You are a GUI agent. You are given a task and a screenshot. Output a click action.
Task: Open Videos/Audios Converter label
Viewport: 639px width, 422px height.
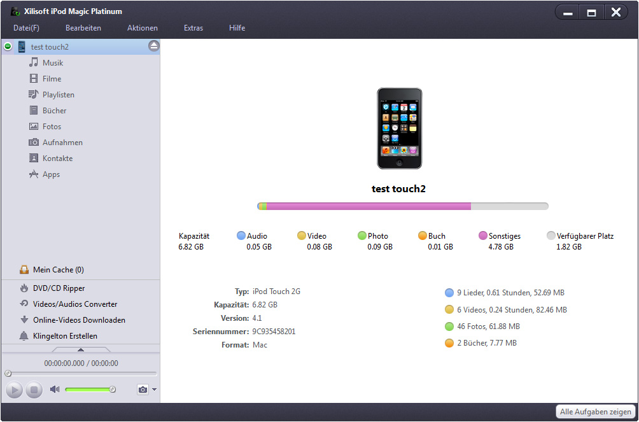coord(75,304)
